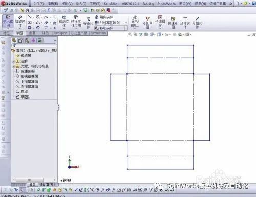
Task: Click the Exit Sketch (退出草图) button
Action: point(8,21)
